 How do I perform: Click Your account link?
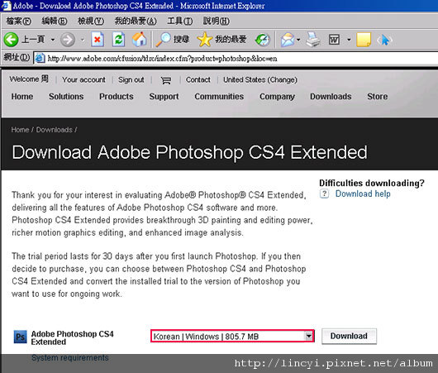(83, 79)
